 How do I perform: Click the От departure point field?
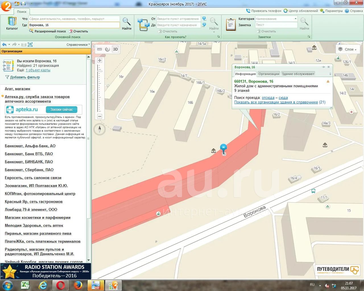[x=179, y=19]
